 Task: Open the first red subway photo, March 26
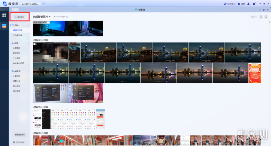tap(40, 140)
